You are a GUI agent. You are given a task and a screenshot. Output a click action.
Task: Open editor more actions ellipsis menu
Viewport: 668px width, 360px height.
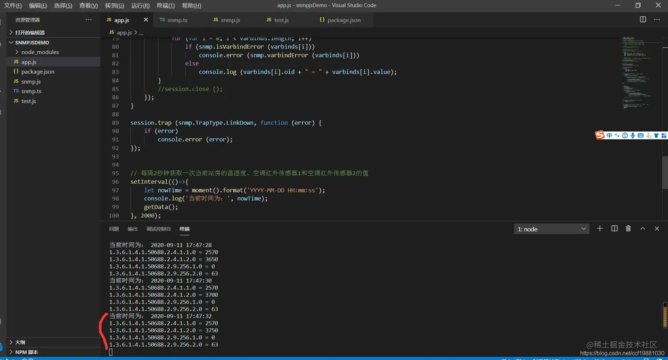(x=657, y=19)
